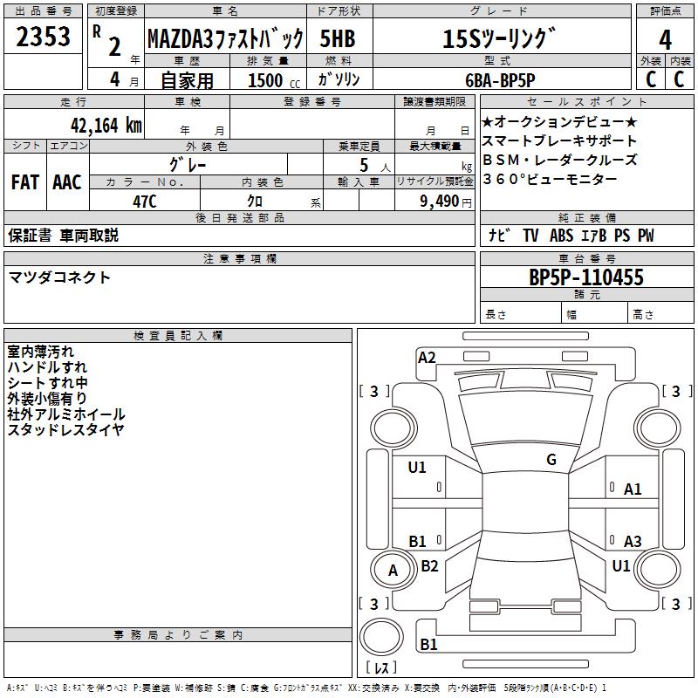Click the リサイクル預託金 header
Screen dimensions: 698x698
coord(435,181)
